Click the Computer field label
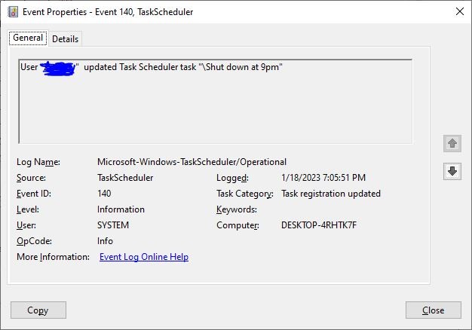This screenshot has height=330, width=472. coord(238,225)
